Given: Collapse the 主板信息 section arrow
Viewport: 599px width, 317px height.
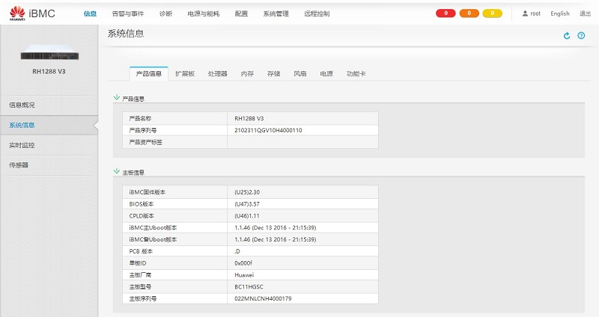Looking at the screenshot, I should pyautogui.click(x=117, y=171).
